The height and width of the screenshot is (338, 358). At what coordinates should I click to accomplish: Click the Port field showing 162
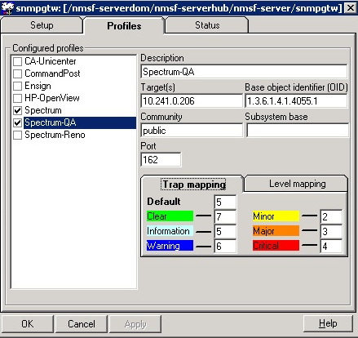[161, 159]
